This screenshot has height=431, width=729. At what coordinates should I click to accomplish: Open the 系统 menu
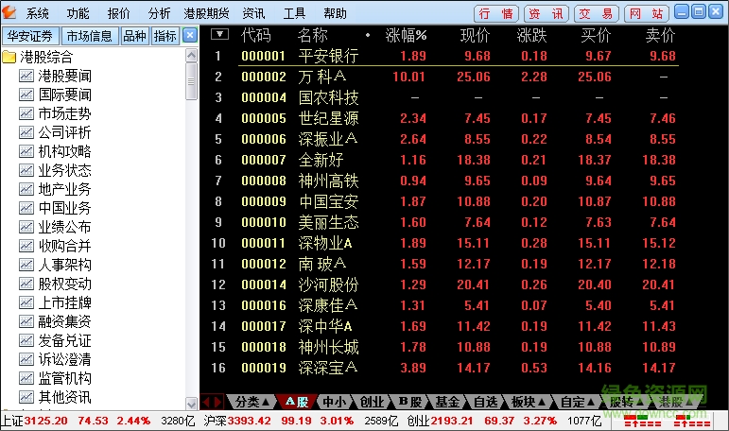click(37, 13)
